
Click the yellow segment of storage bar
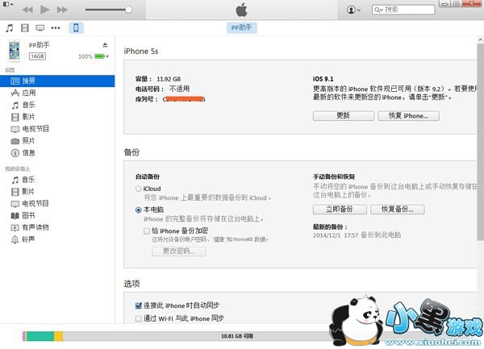point(58,336)
